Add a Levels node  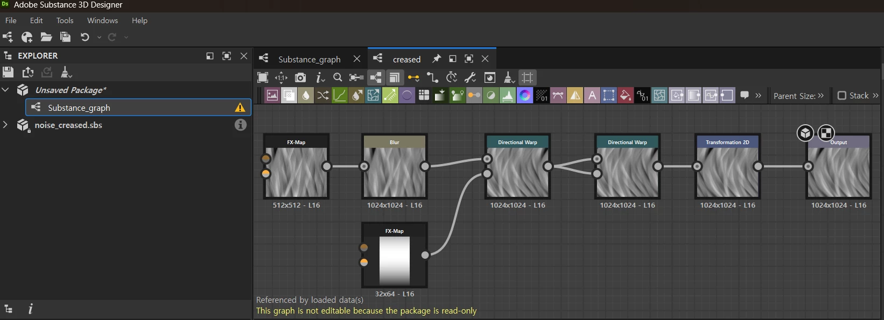tap(508, 96)
